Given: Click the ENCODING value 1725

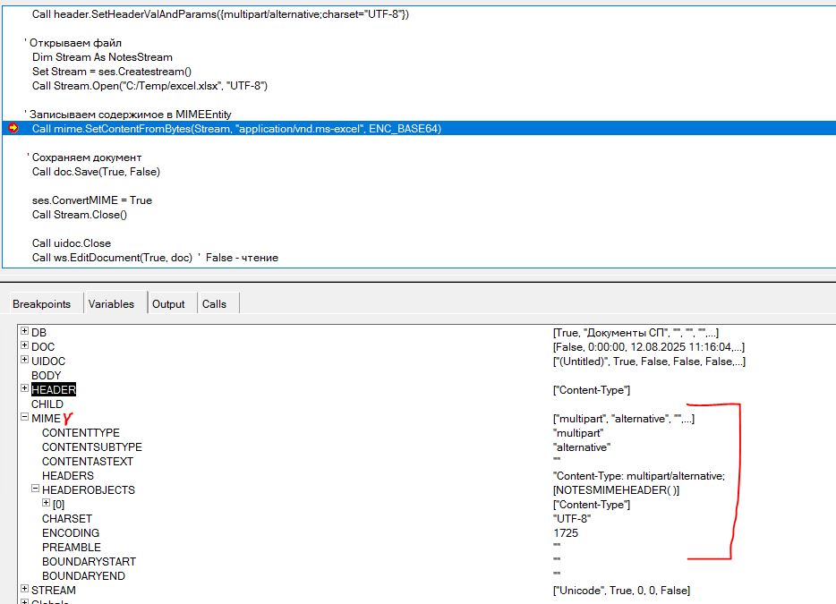Looking at the screenshot, I should pos(566,533).
